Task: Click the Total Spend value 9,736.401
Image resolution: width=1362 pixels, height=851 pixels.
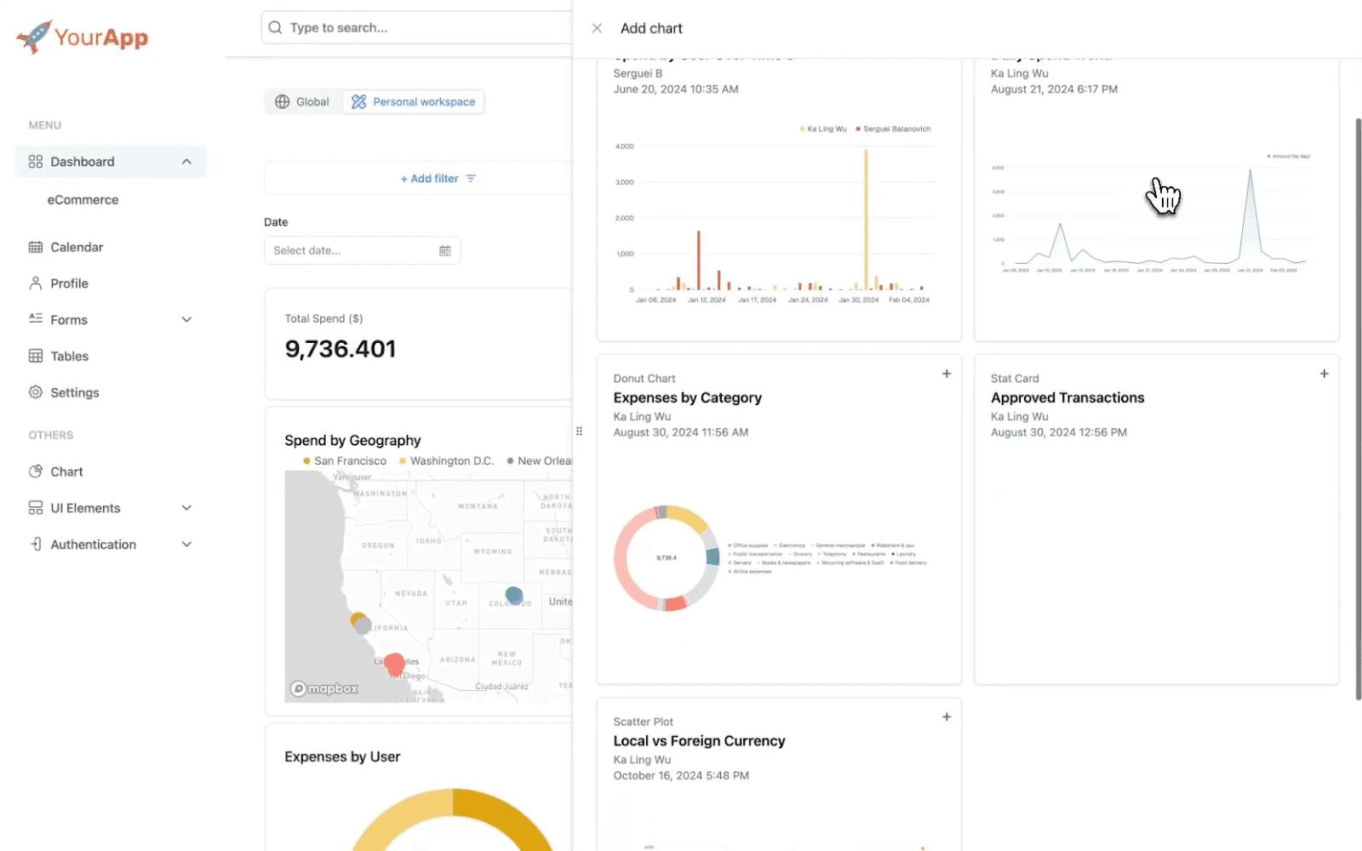Action: pos(340,349)
